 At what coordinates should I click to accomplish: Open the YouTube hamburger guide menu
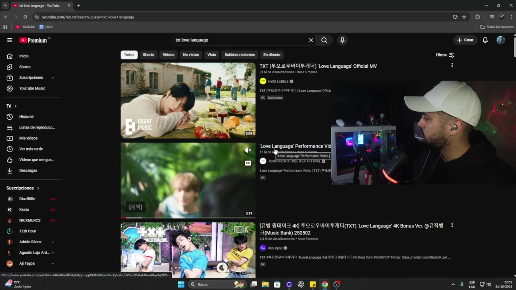tap(10, 40)
